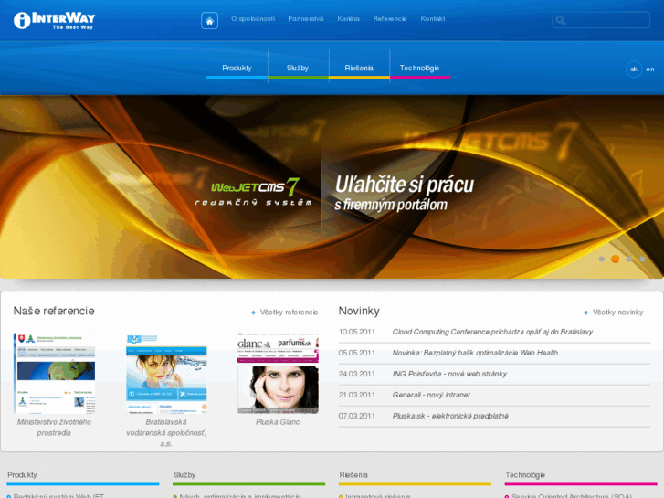Screen dimensions: 664x498
Task: Select first banner slide dot
Action: pyautogui.click(x=602, y=259)
